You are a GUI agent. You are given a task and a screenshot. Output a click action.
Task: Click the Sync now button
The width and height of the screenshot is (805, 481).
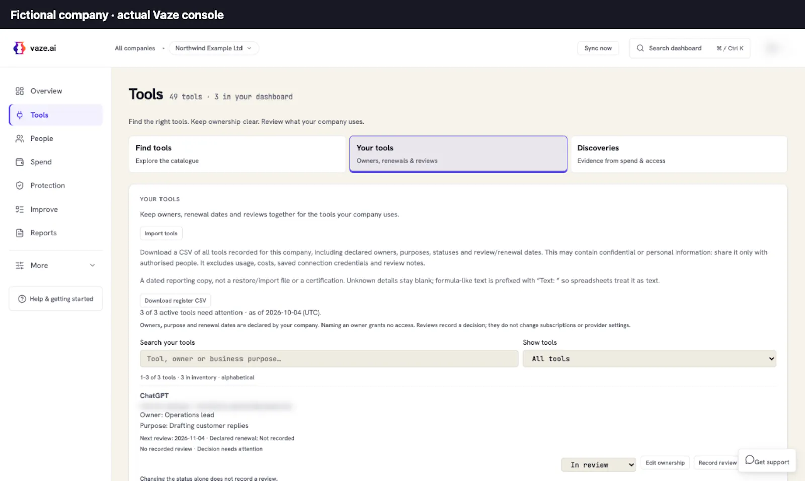(x=598, y=48)
